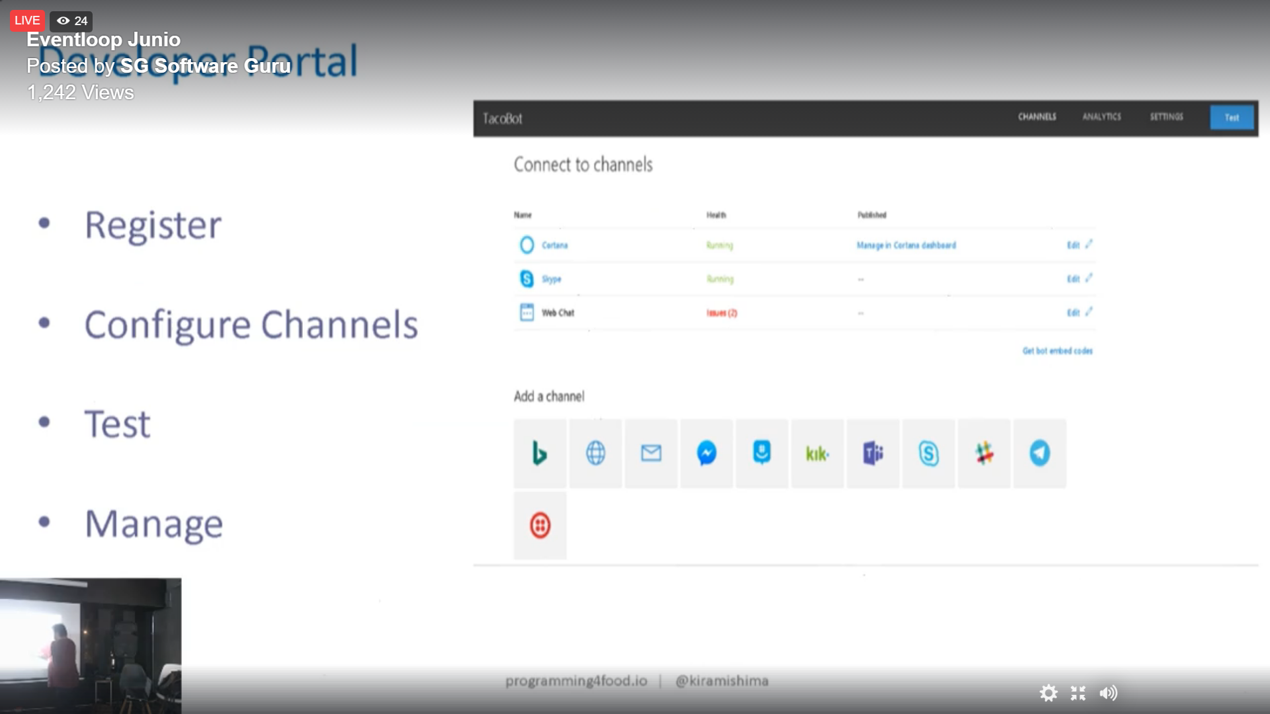Viewport: 1270px width, 714px height.
Task: Add the Email channel
Action: click(651, 454)
